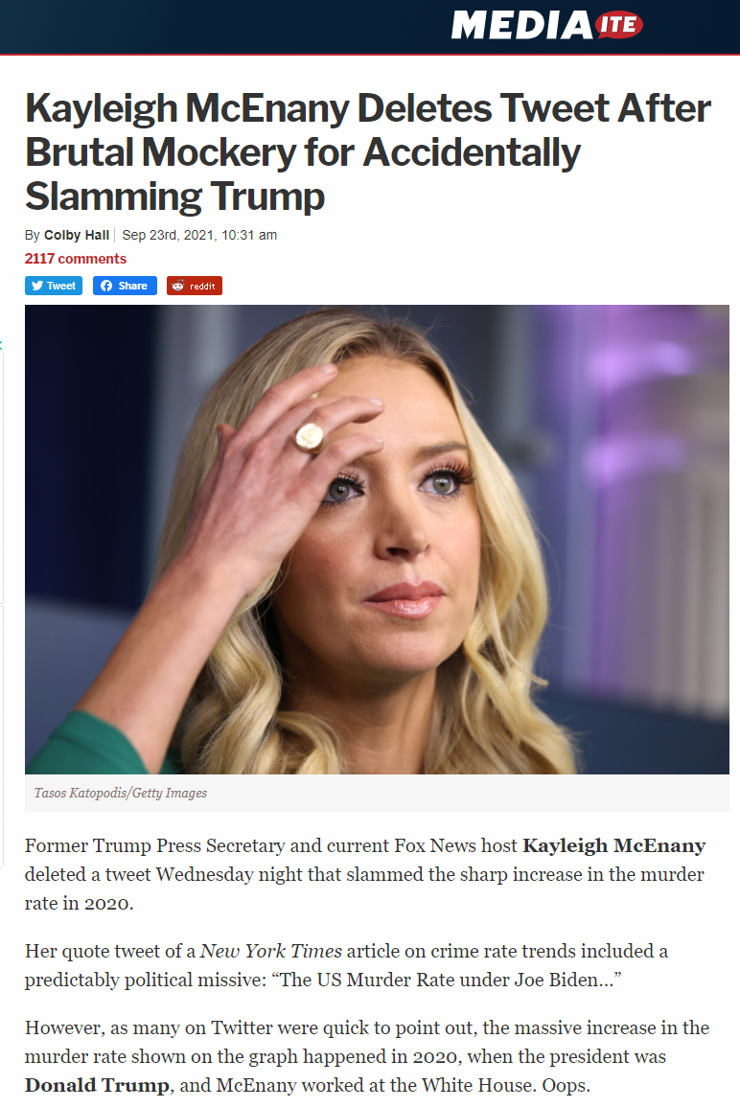The image size is (740, 1108).
Task: Open the Tweet share button
Action: coord(54,286)
